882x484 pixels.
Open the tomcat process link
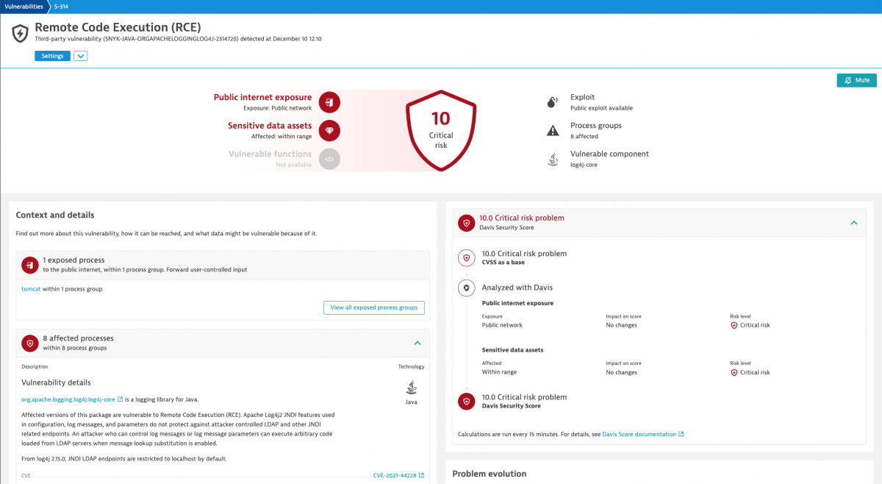pyautogui.click(x=29, y=289)
